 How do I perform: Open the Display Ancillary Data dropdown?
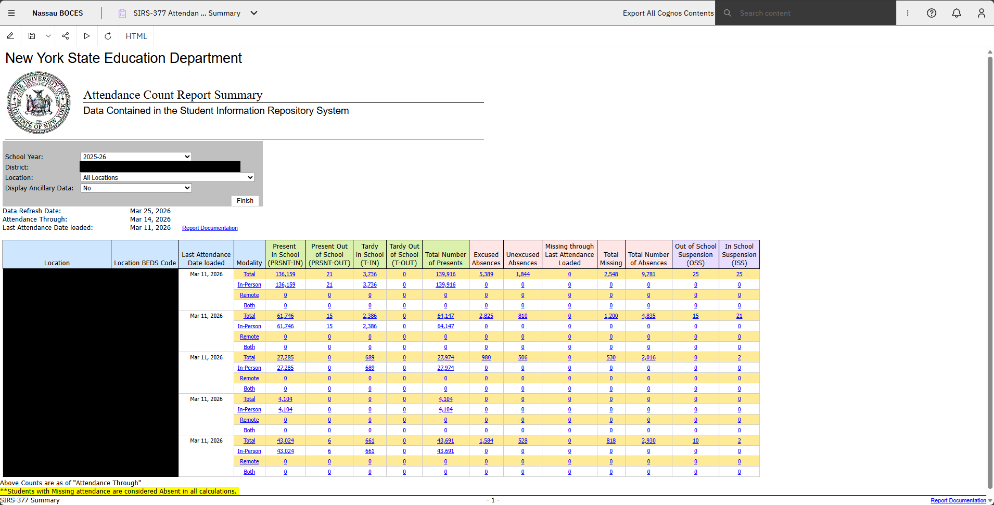click(x=136, y=188)
